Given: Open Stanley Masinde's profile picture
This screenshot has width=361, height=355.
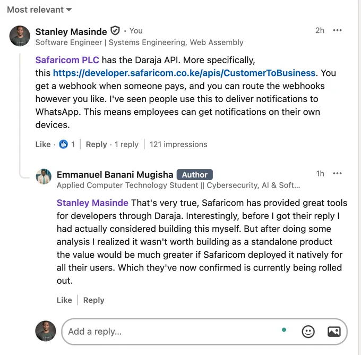Looking at the screenshot, I should (x=20, y=36).
